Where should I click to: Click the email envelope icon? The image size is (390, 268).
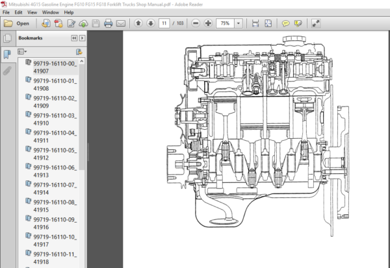121,23
